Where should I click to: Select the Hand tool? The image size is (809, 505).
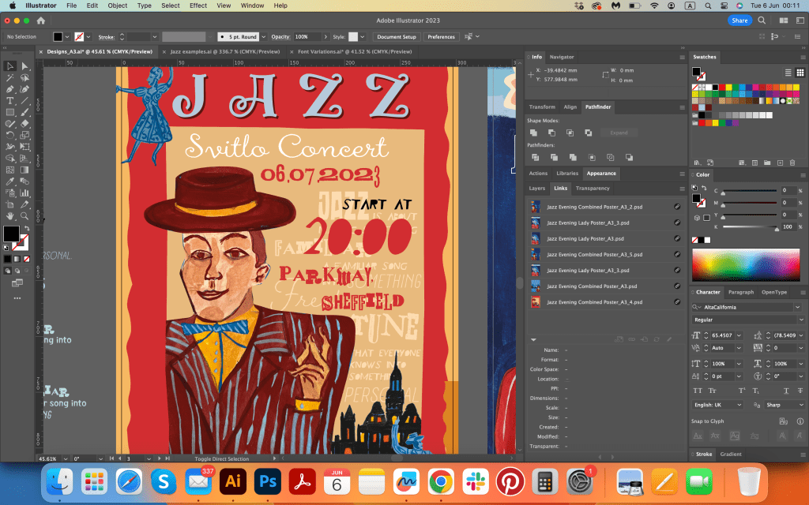(10, 215)
